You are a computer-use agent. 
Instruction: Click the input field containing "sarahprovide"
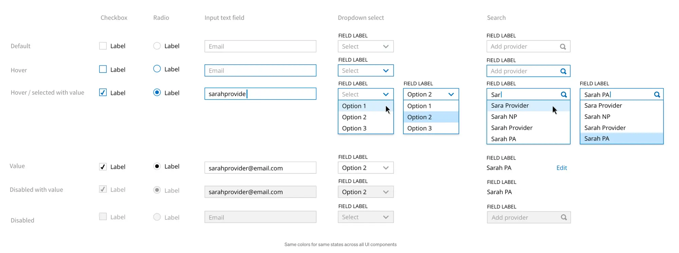click(x=260, y=94)
